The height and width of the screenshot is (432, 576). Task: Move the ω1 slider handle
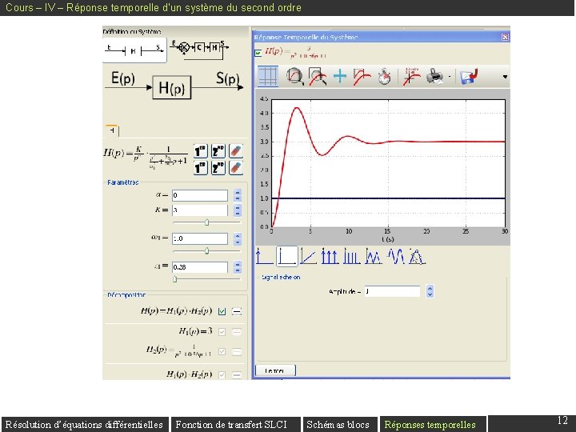(x=207, y=250)
